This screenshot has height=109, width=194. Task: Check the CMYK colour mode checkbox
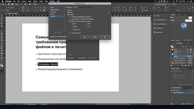coord(72,27)
